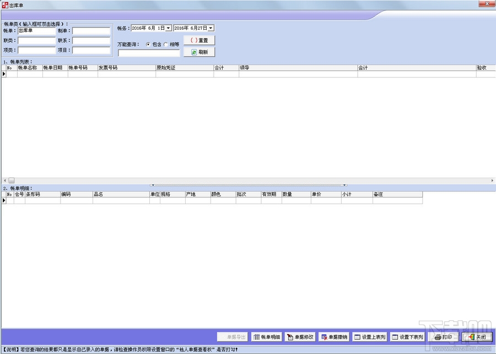Open 设置上表列 upper table column settings
This screenshot has width=496, height=354.
pyautogui.click(x=369, y=337)
